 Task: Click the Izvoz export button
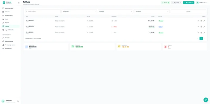(166, 3)
